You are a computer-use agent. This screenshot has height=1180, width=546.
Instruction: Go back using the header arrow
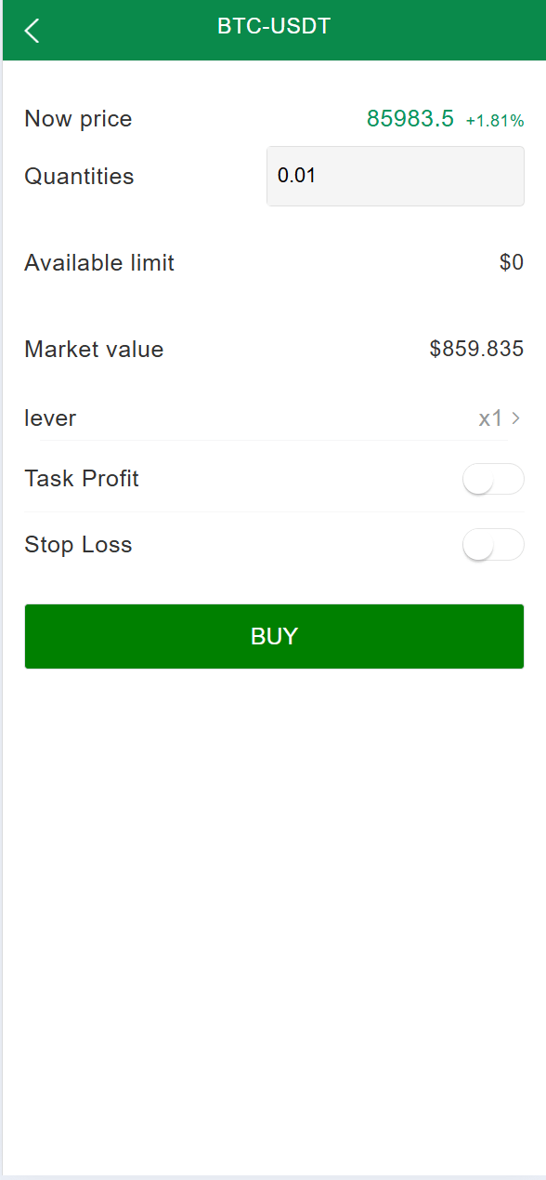click(32, 31)
